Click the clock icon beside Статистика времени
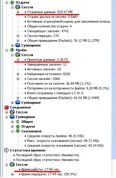The height and width of the screenshot is (178, 116). pos(7,150)
